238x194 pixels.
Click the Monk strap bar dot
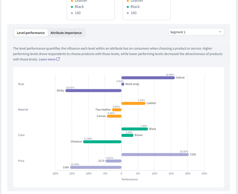[x=123, y=84]
